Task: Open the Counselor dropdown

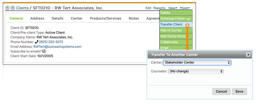Action: (x=196, y=71)
